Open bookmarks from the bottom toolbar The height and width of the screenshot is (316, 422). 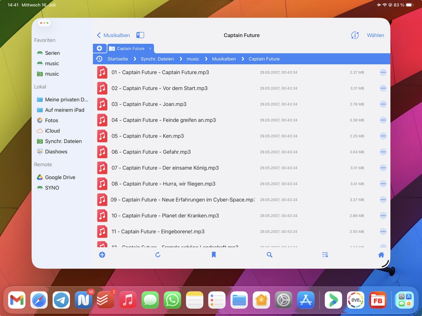(213, 255)
